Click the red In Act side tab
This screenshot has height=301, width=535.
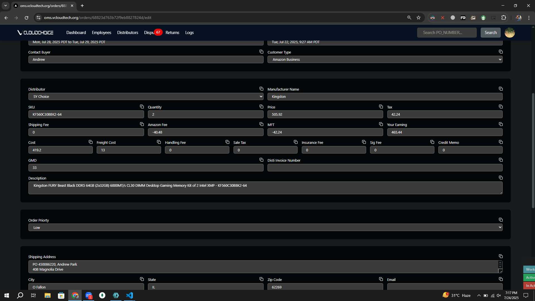529,286
